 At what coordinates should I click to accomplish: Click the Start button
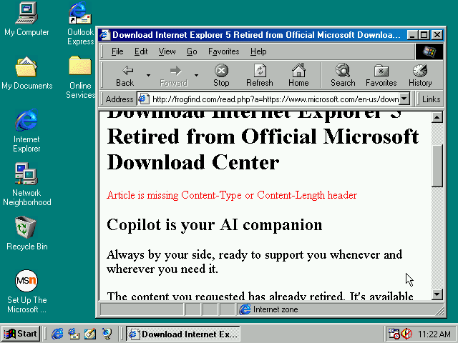point(21,334)
